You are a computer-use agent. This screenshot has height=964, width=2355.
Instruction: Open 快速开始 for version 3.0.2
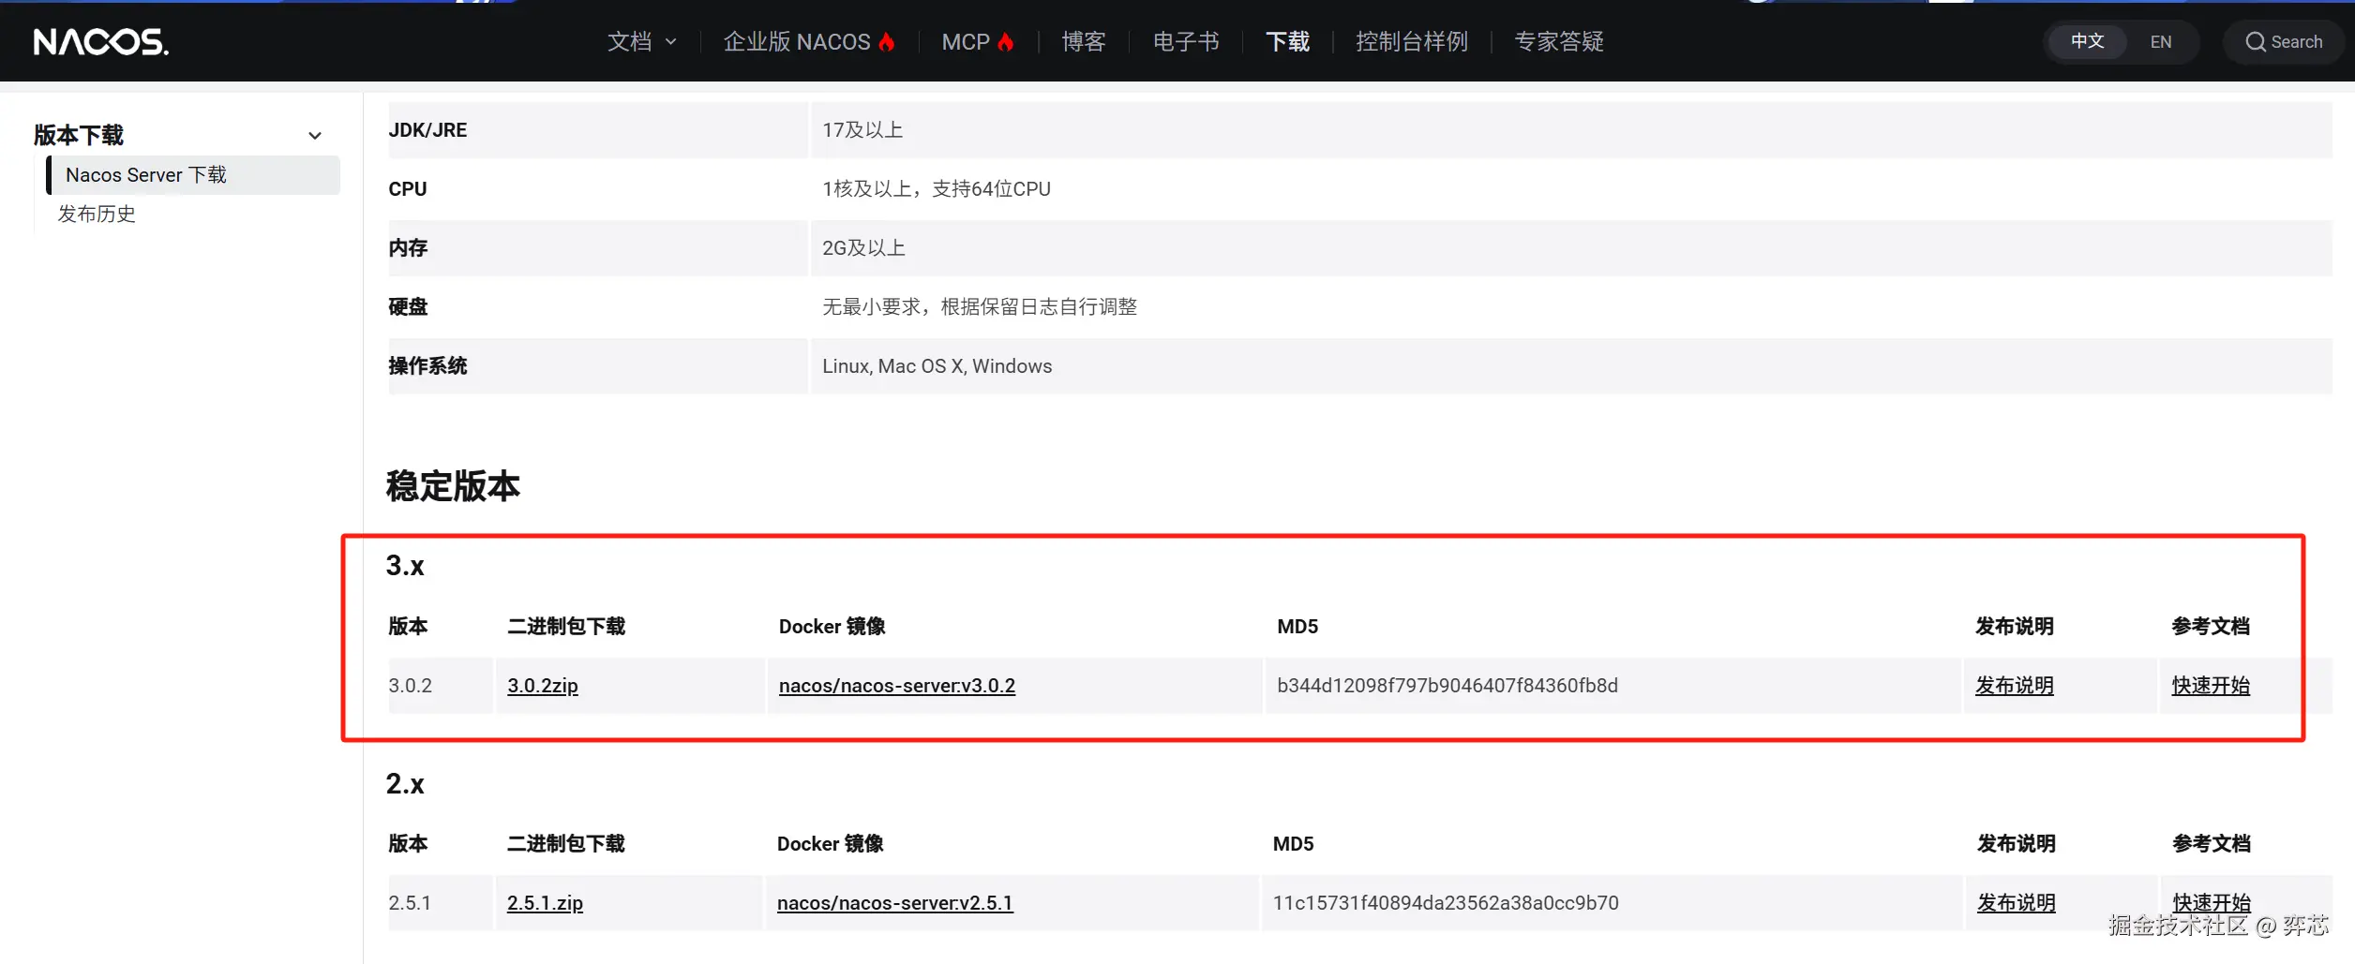[x=2211, y=686]
